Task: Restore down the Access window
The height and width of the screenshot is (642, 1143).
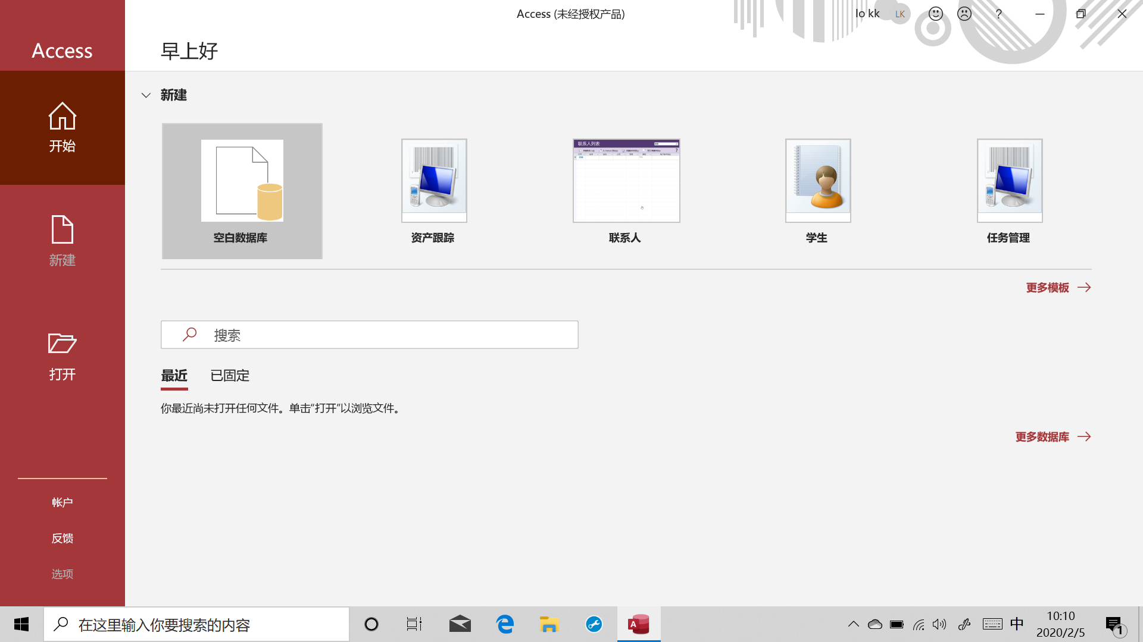Action: click(1081, 14)
